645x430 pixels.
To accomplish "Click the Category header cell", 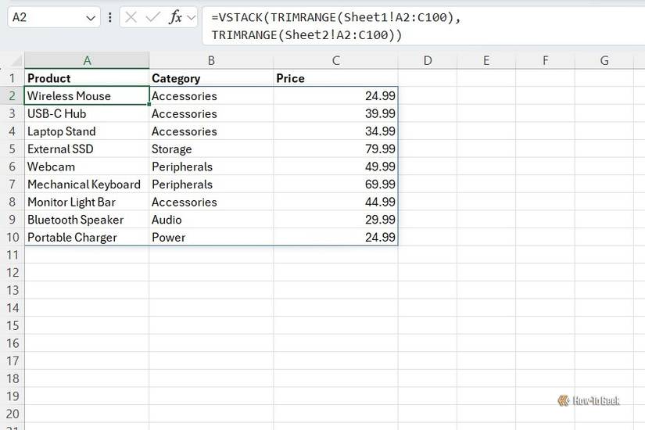I will point(211,78).
